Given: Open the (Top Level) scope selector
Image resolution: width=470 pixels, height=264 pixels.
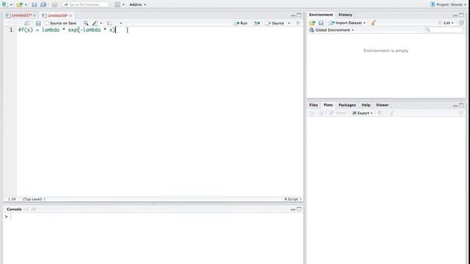Looking at the screenshot, I should (34, 199).
